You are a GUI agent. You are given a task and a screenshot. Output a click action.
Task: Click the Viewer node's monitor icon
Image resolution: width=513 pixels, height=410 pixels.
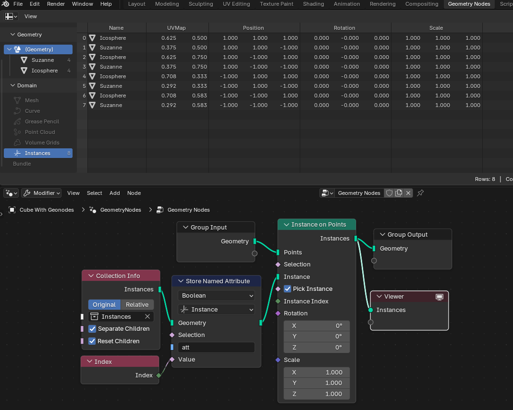coord(440,297)
